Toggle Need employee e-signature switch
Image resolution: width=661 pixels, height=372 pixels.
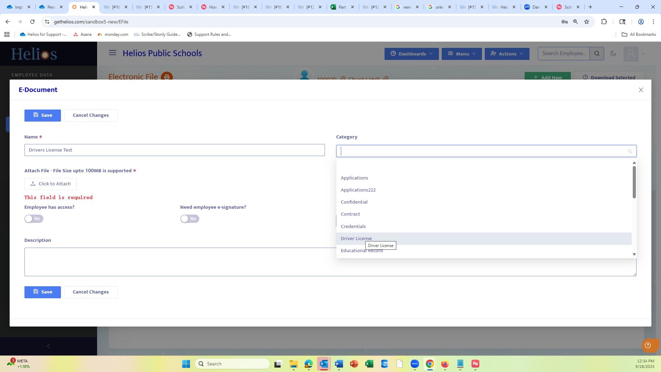pos(190,219)
